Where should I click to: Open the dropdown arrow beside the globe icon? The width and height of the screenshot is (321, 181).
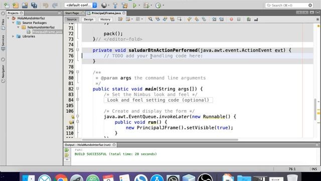click(108, 6)
